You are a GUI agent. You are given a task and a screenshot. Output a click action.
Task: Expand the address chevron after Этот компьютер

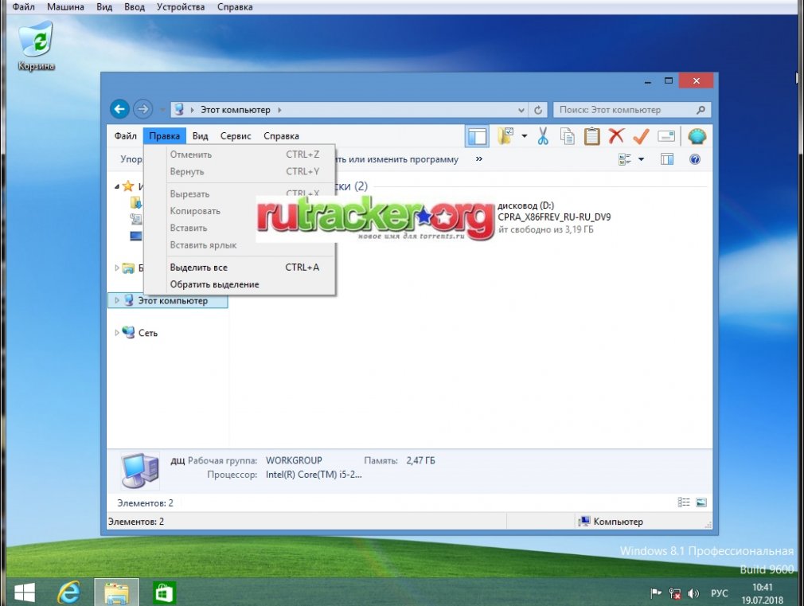coord(280,110)
